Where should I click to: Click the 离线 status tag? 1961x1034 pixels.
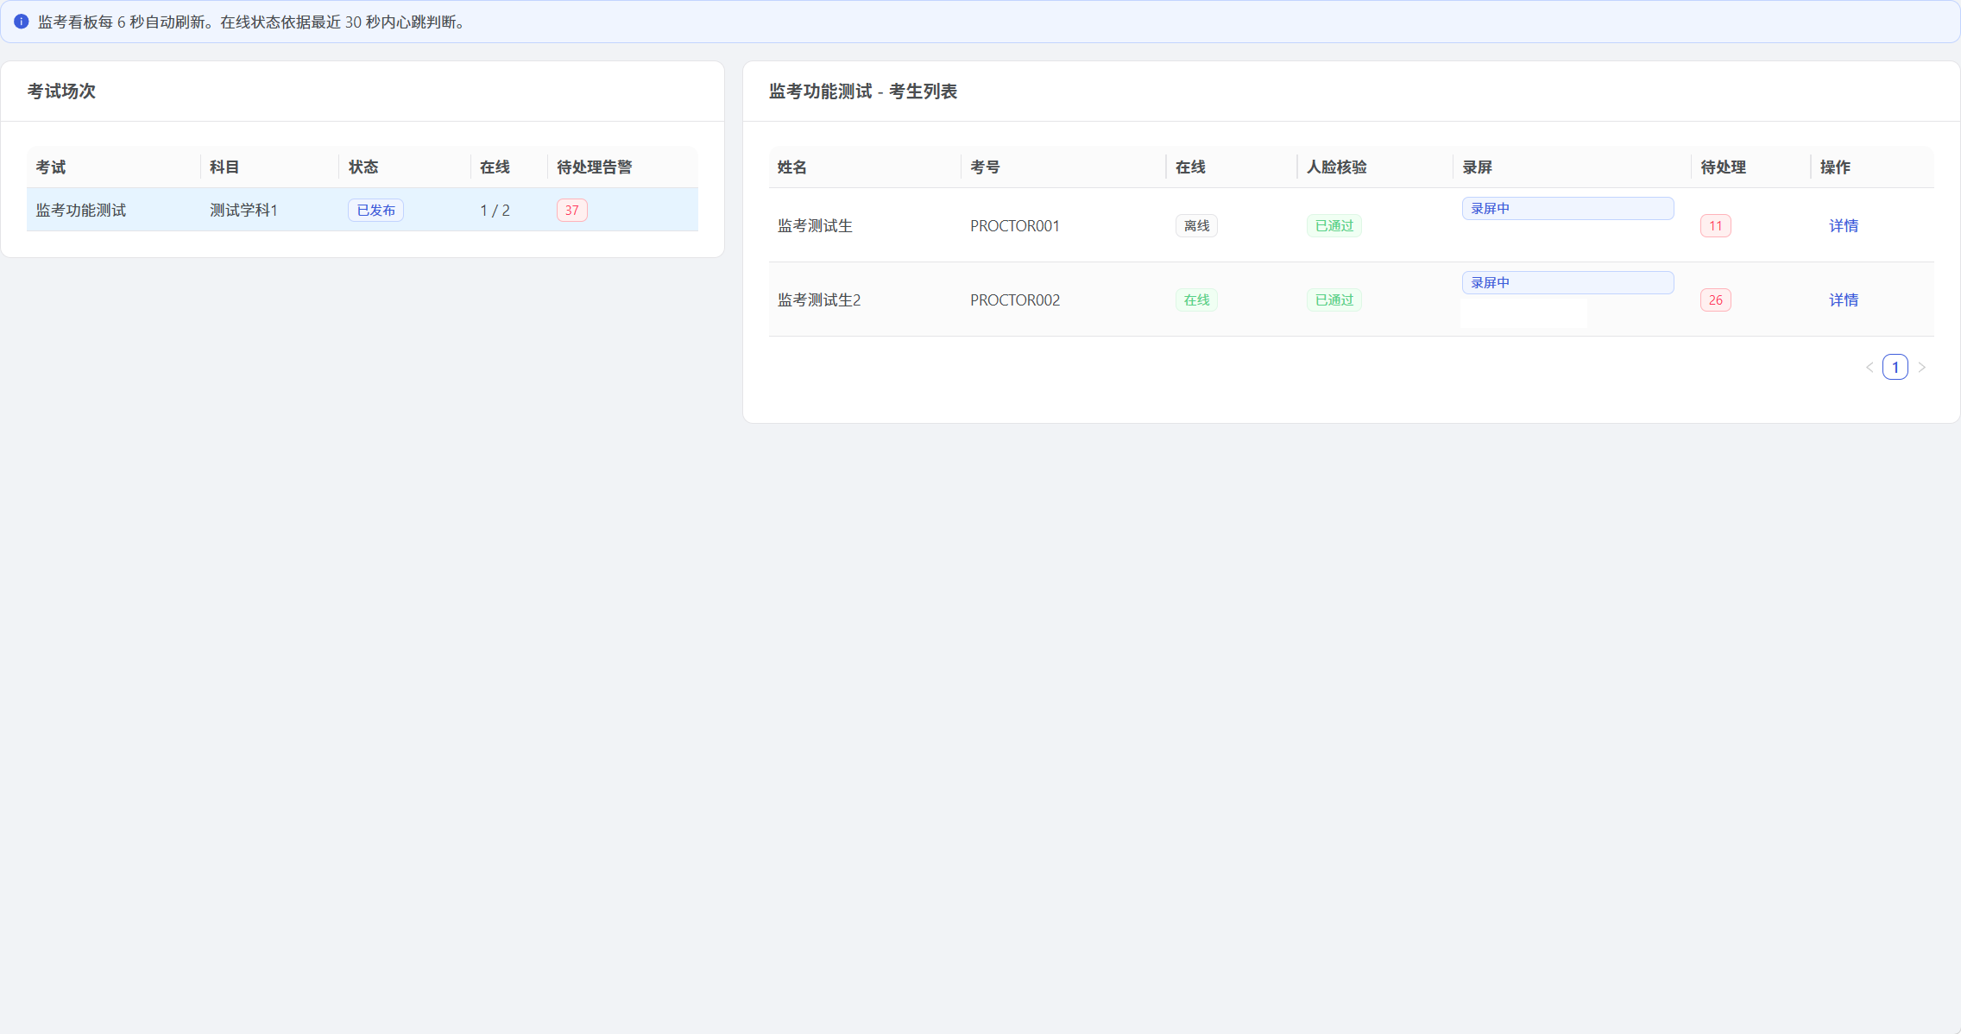click(1196, 225)
